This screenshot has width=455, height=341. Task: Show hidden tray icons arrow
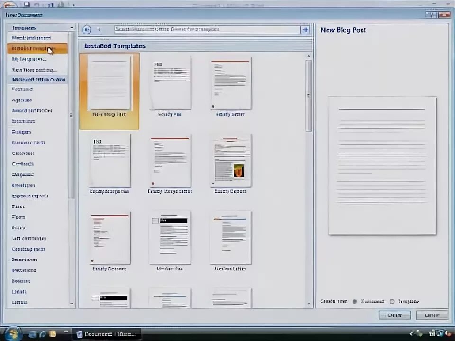point(411,334)
